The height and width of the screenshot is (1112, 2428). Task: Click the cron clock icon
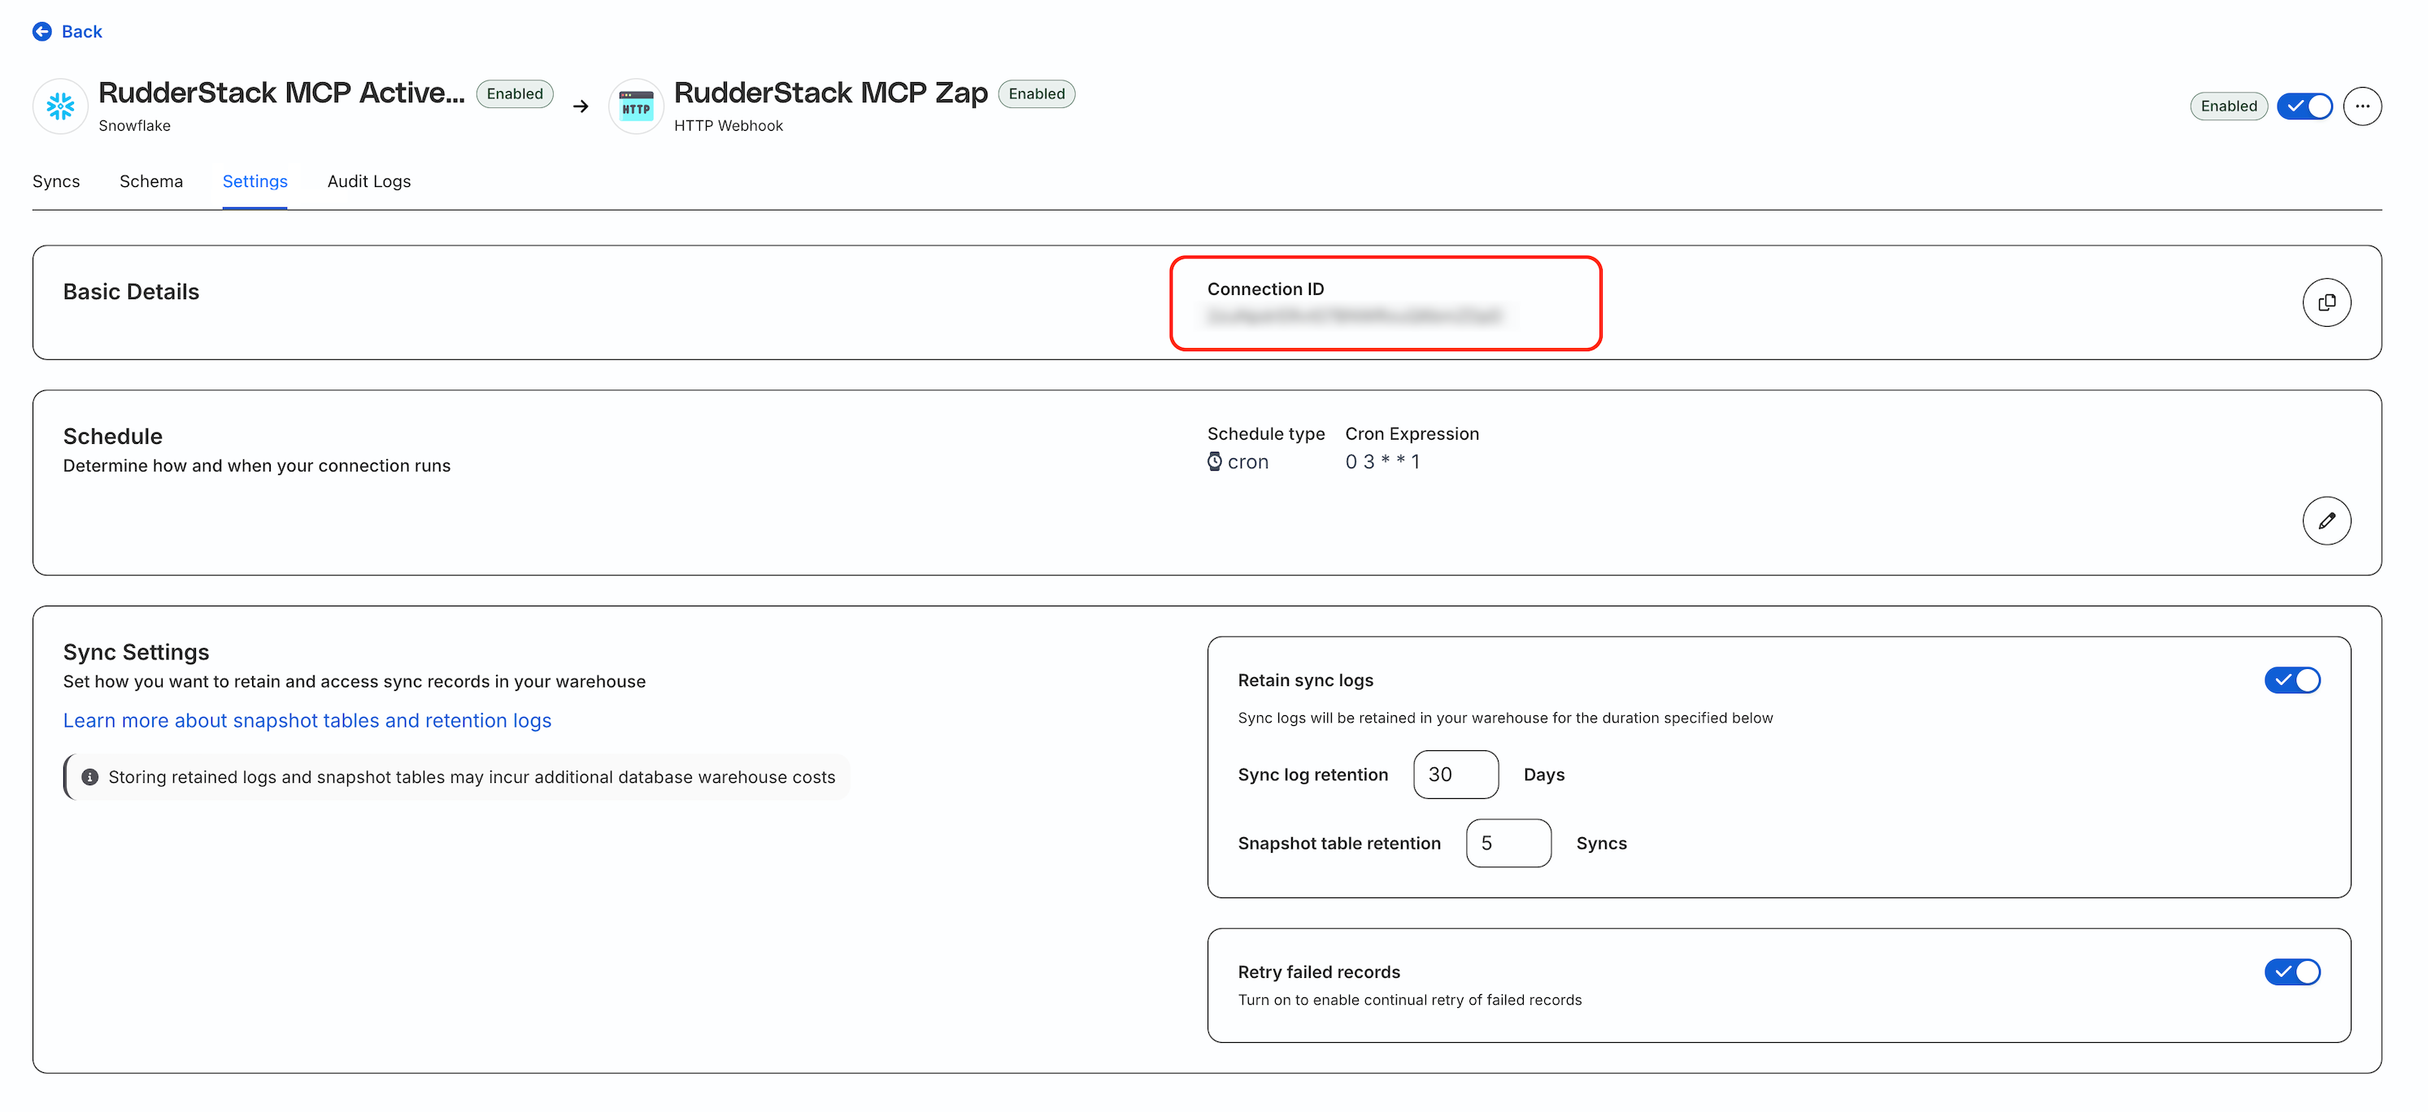pyautogui.click(x=1214, y=462)
